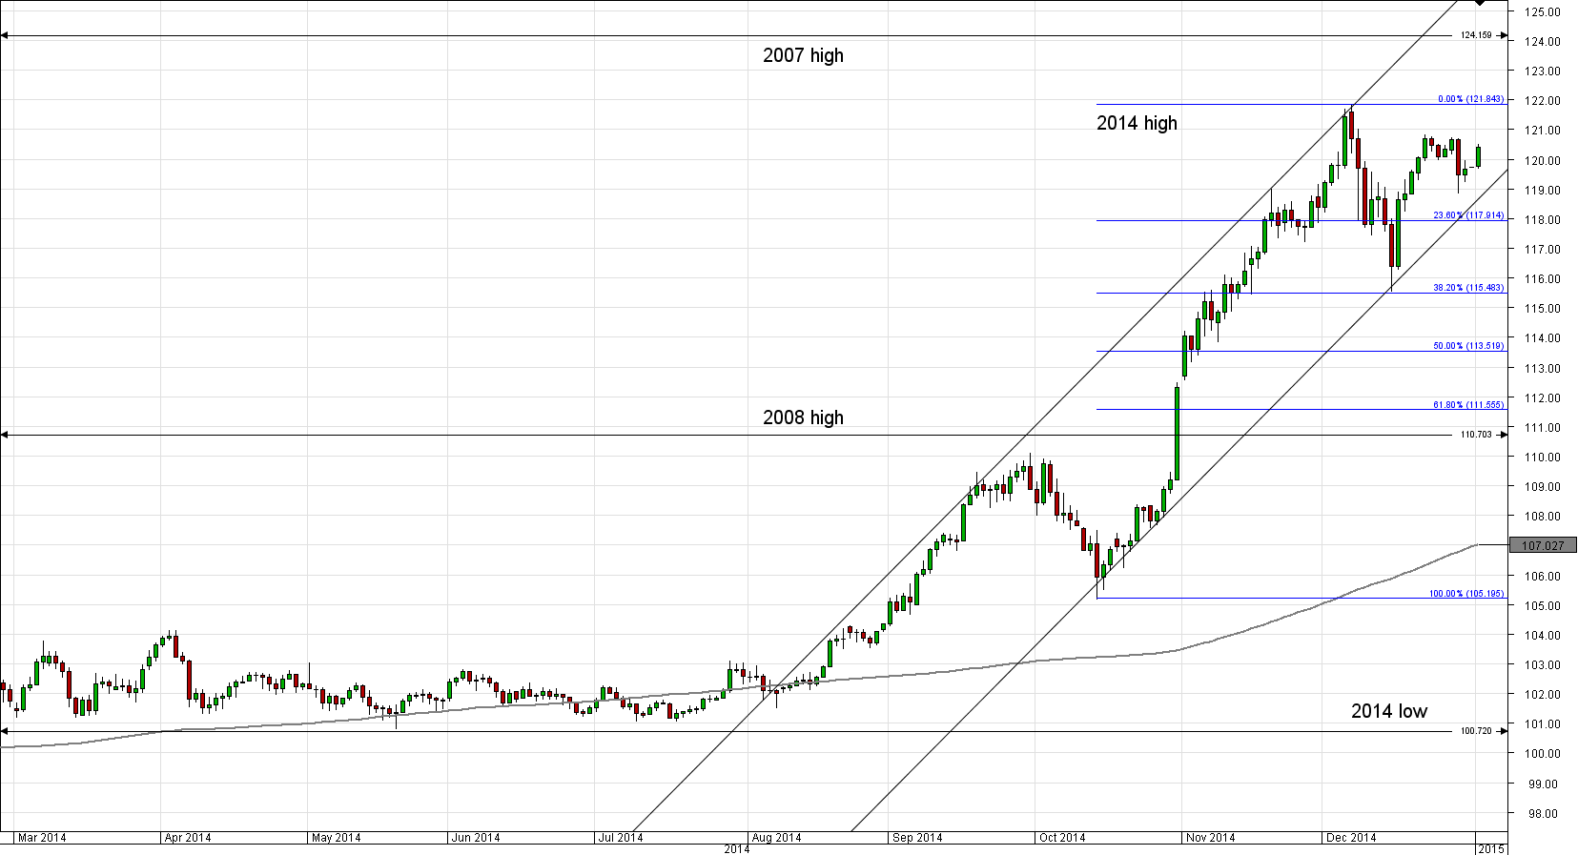This screenshot has width=1578, height=855.
Task: Click the "2008 high" annotation label
Action: (803, 417)
